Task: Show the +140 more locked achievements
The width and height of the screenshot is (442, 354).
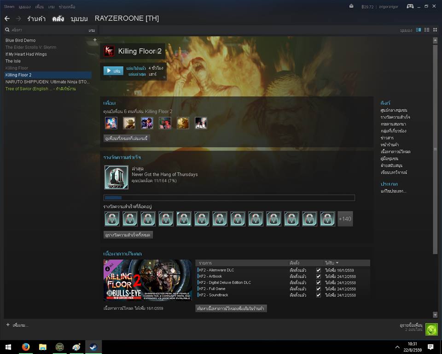Action: pyautogui.click(x=345, y=219)
